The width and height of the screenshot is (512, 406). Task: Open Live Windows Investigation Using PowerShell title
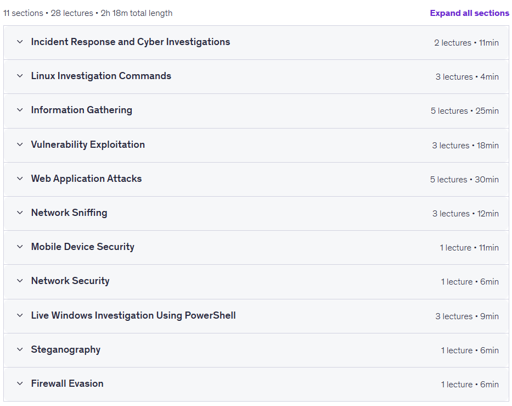(x=133, y=315)
